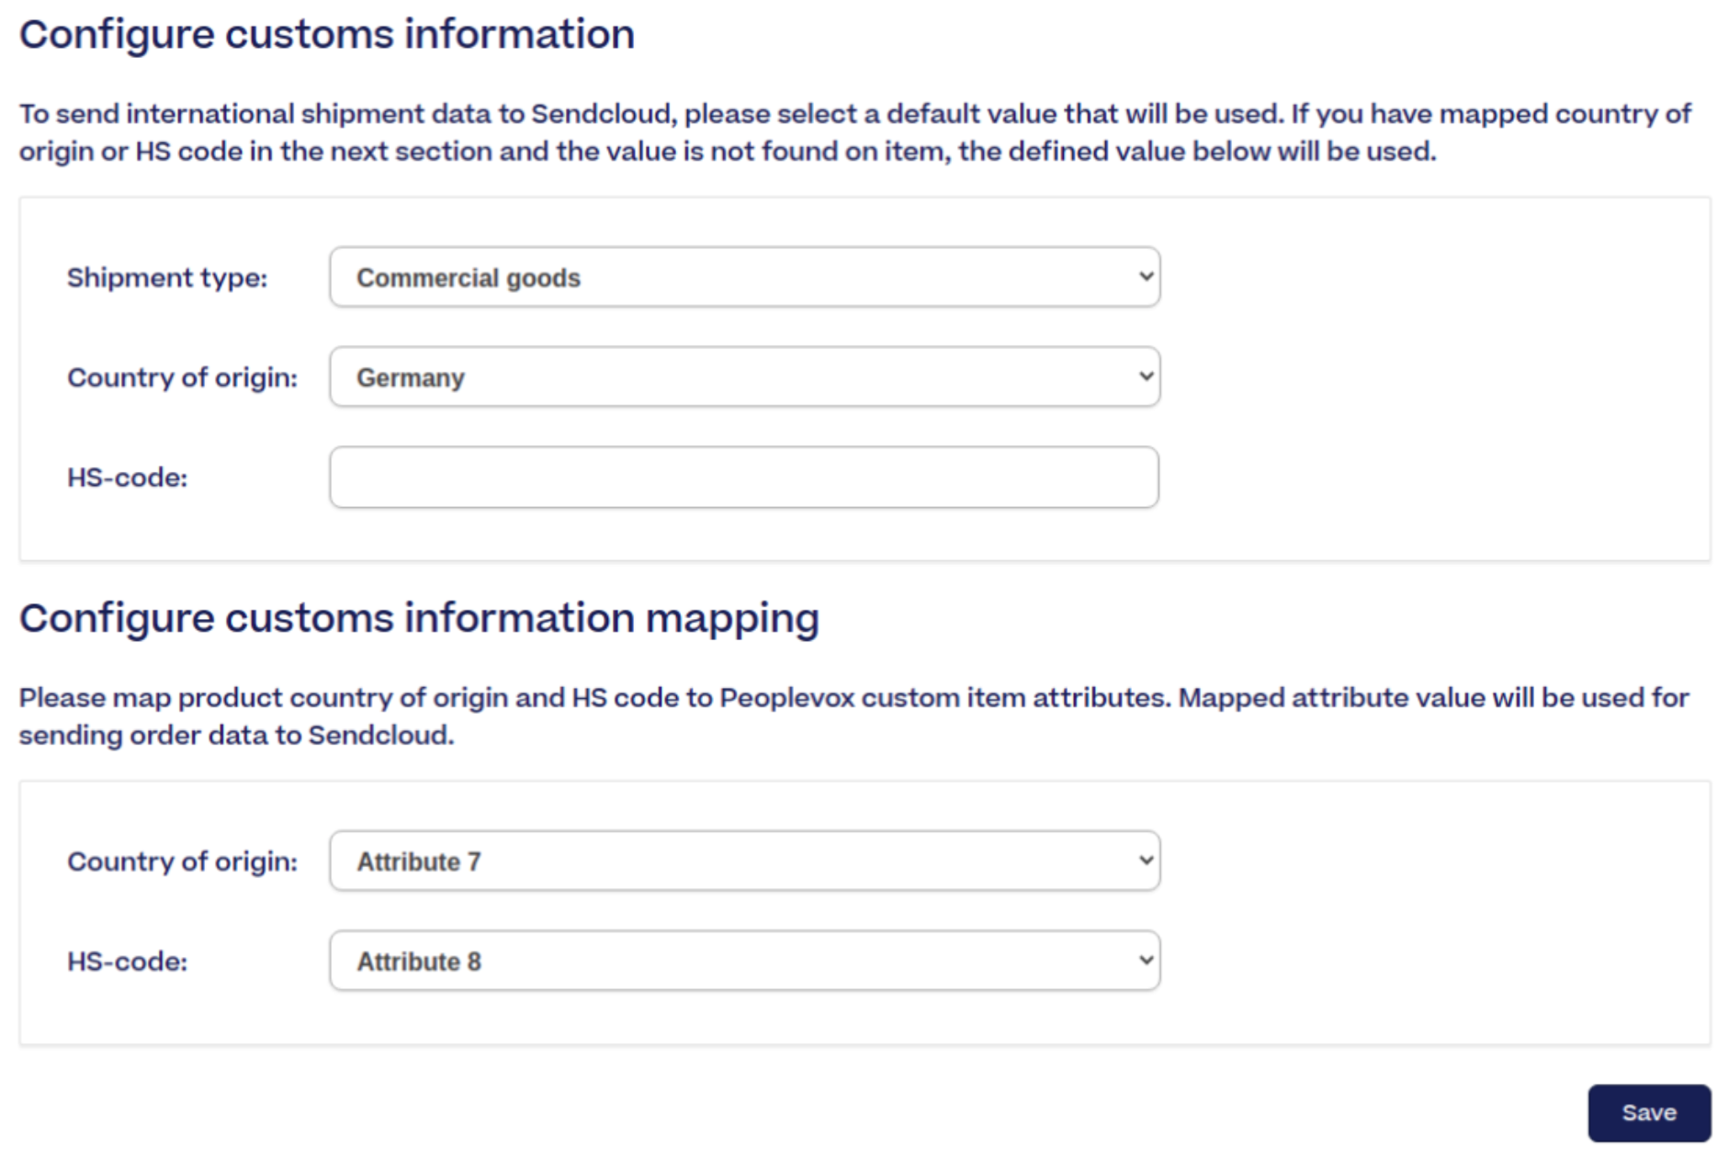Focus the empty HS-code input field
Screen dimensions: 1729x1170
click(x=744, y=478)
